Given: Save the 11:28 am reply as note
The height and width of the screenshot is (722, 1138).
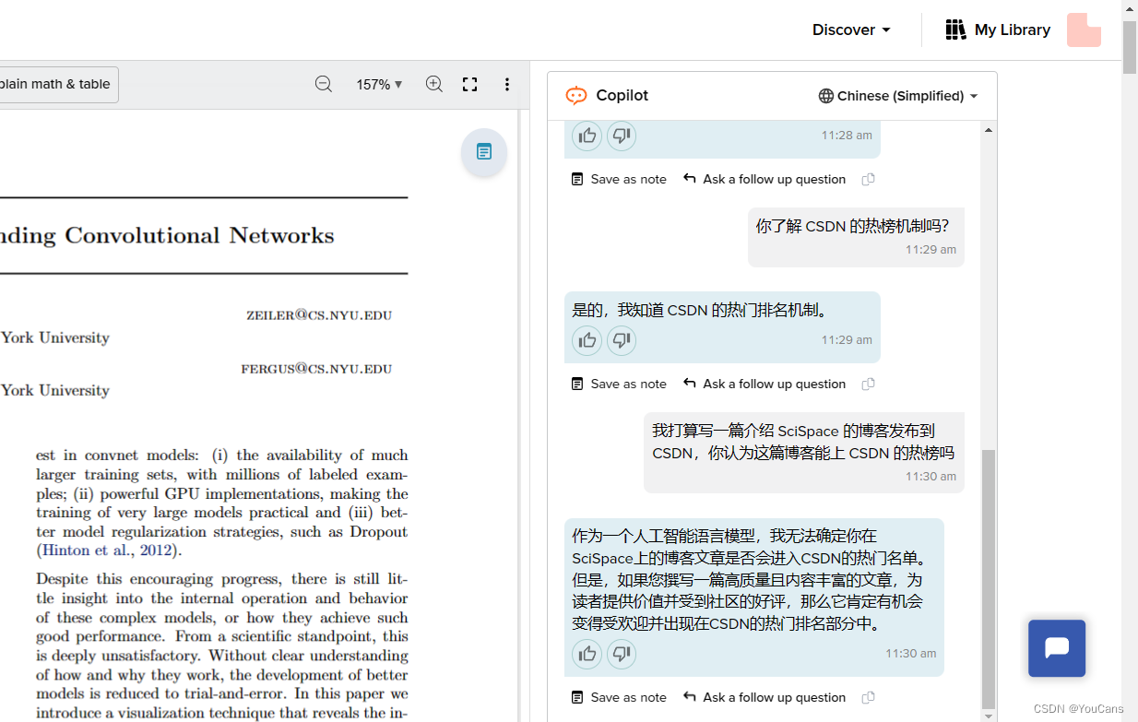Looking at the screenshot, I should pos(619,179).
